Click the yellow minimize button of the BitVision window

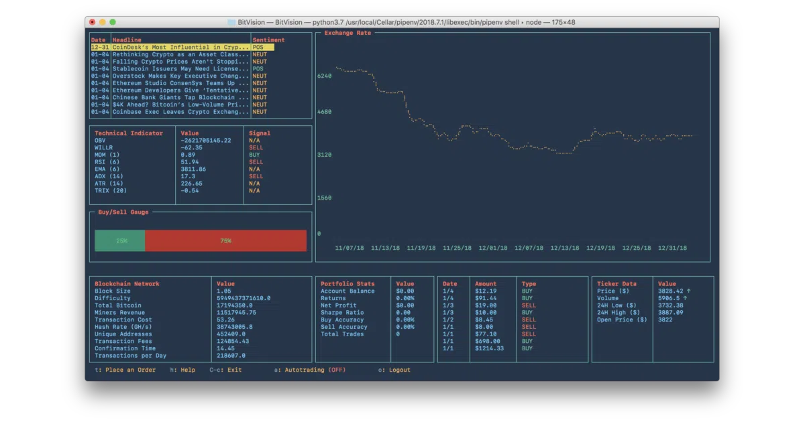(x=103, y=22)
